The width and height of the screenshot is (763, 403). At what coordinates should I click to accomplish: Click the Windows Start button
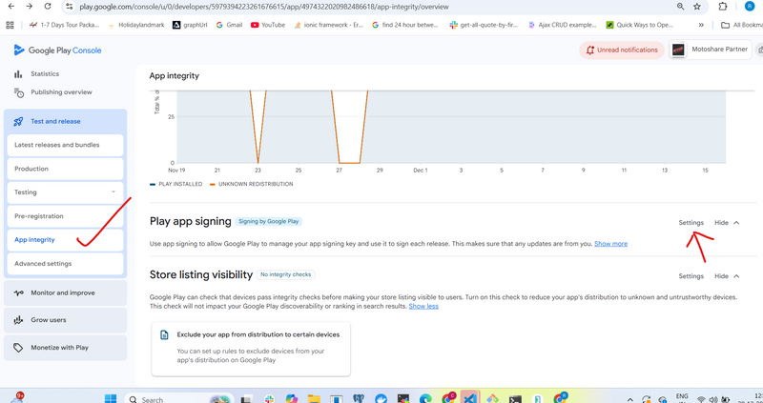pyautogui.click(x=109, y=398)
